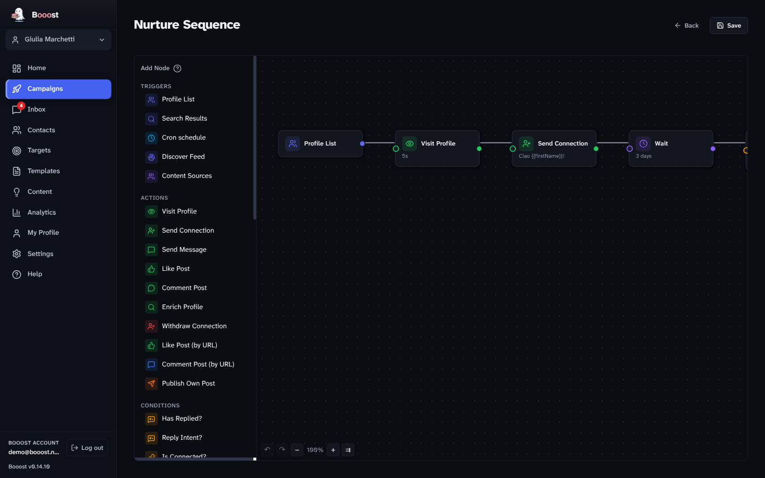Viewport: 765px width, 478px height.
Task: Open Templates page
Action: coord(58,171)
